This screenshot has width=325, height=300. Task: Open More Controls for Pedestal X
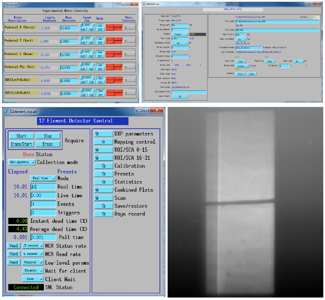pos(128,28)
